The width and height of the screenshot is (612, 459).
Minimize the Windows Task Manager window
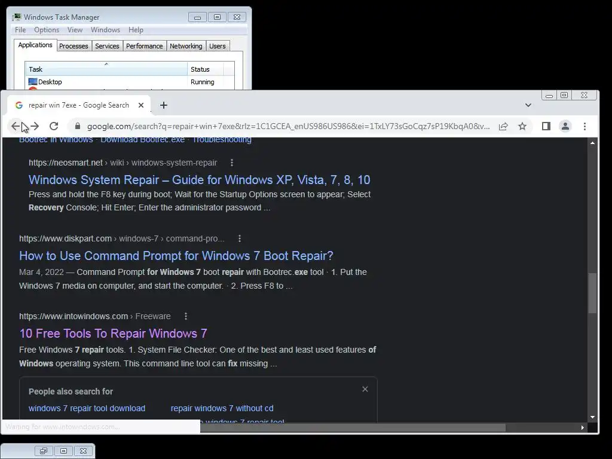[197, 17]
